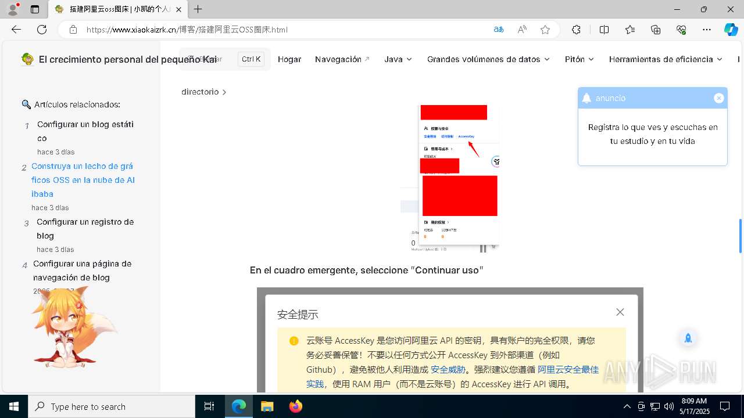Close the anuncio notification panel
The height and width of the screenshot is (418, 744).
[719, 98]
